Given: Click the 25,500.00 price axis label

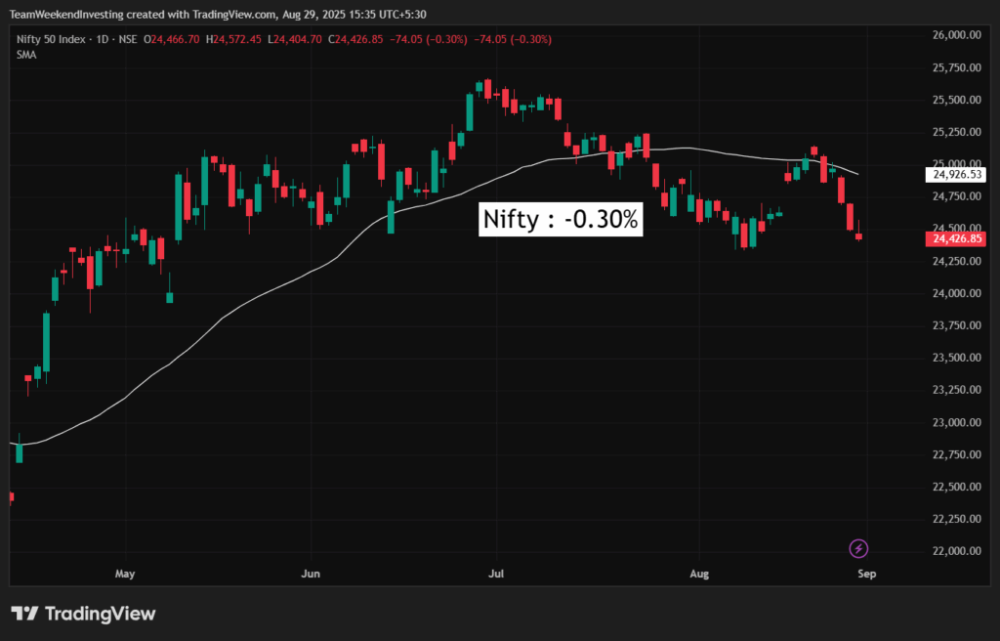Looking at the screenshot, I should [957, 101].
